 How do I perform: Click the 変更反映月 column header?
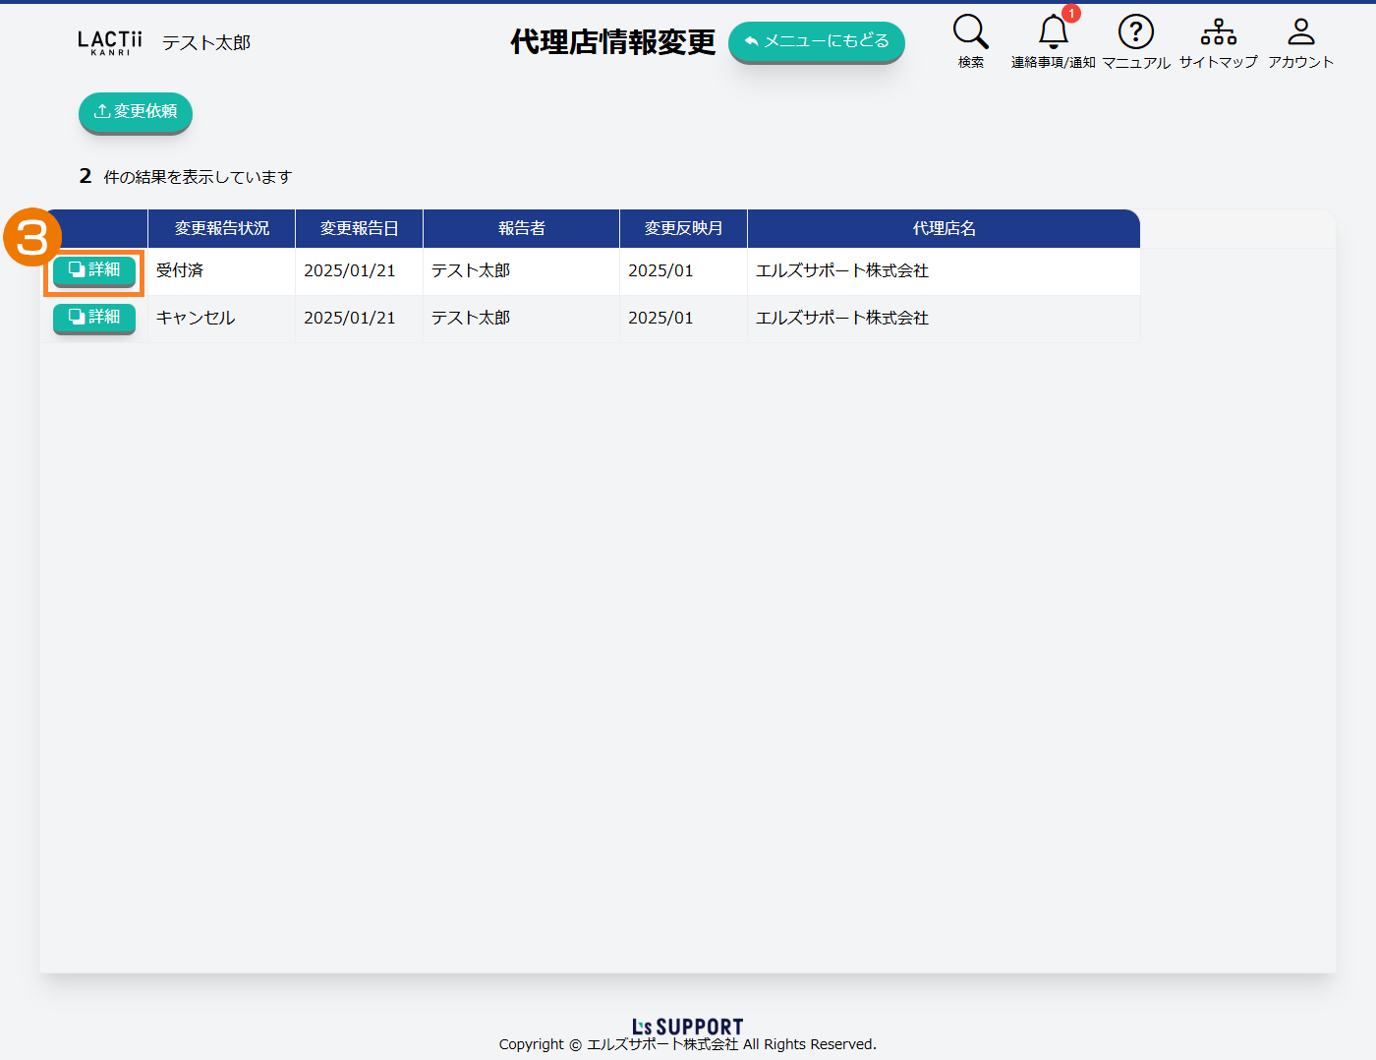click(x=683, y=228)
